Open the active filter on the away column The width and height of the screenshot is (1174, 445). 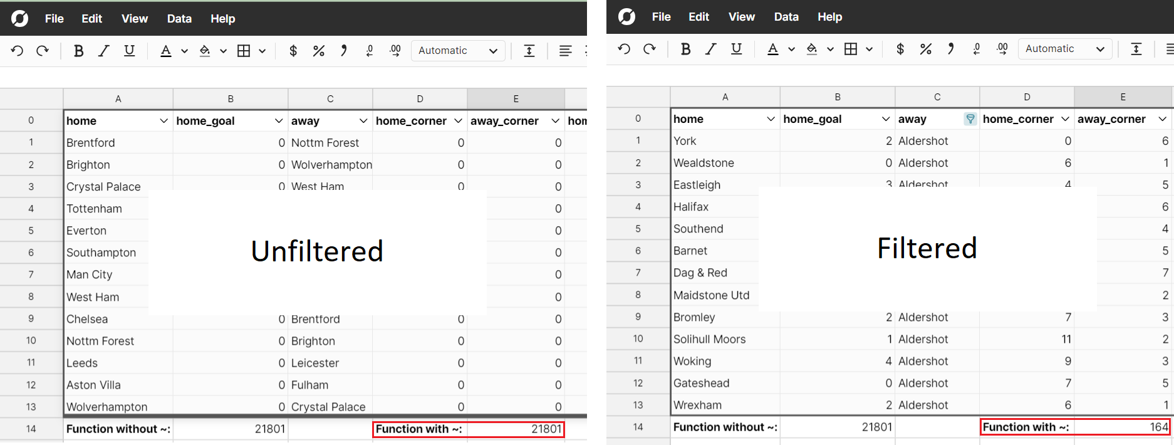pyautogui.click(x=970, y=119)
